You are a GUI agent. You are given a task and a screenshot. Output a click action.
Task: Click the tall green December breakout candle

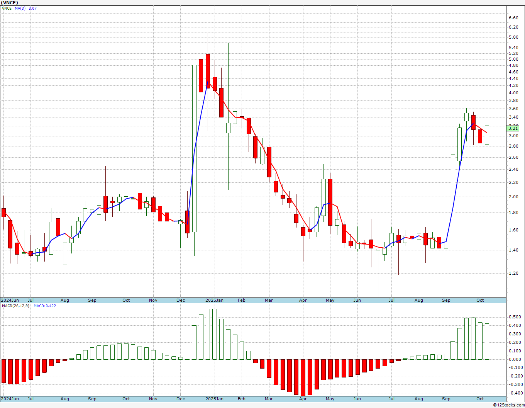[194, 148]
